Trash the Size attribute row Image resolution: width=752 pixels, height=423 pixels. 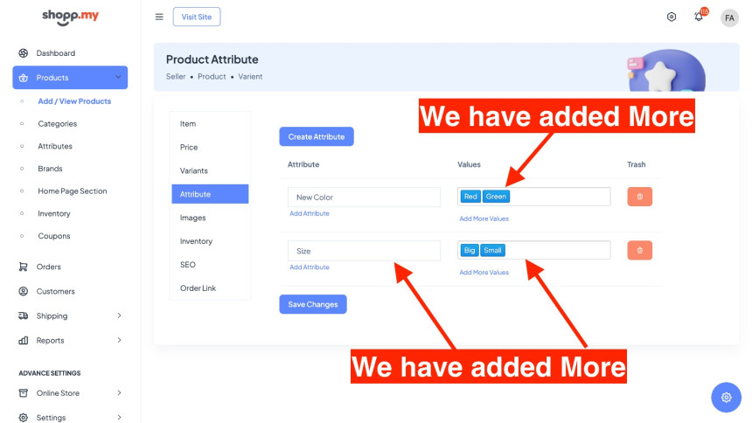tap(639, 251)
